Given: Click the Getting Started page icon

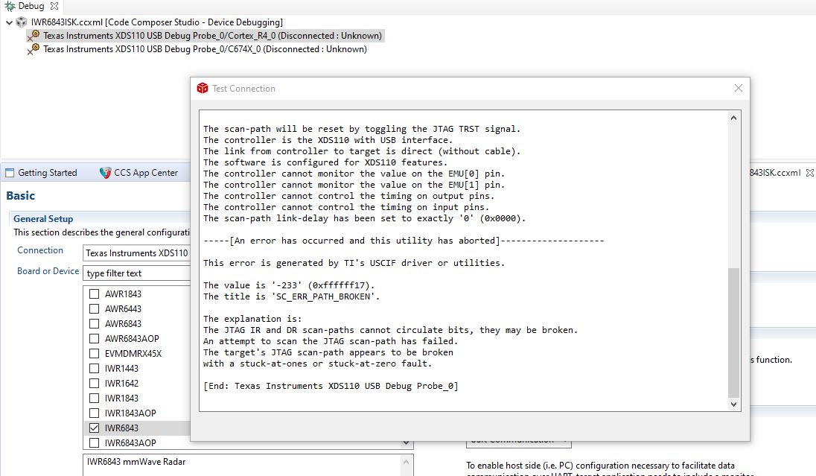Looking at the screenshot, I should [x=10, y=173].
